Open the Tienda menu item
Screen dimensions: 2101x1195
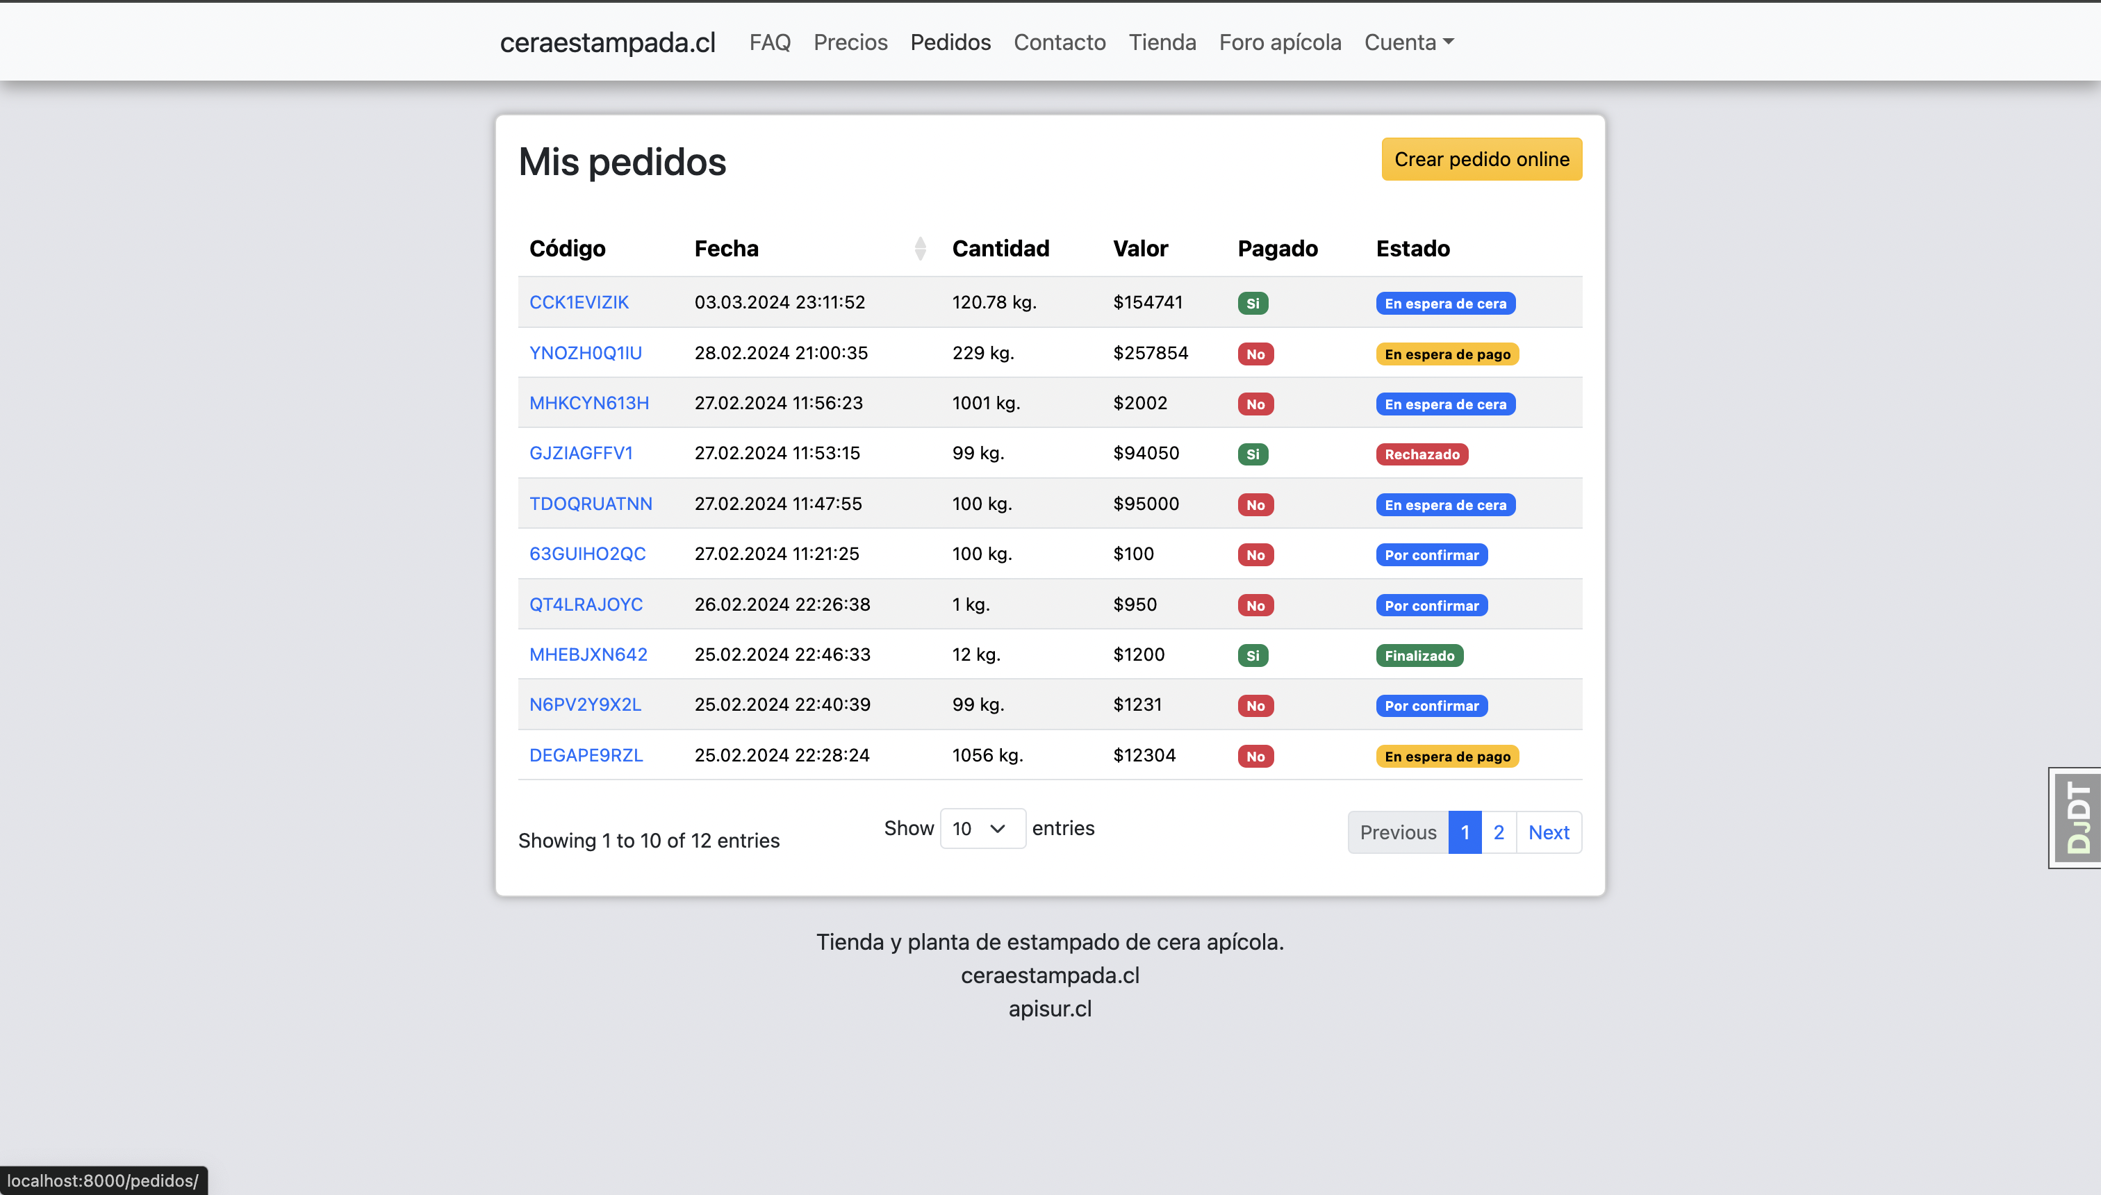tap(1161, 42)
